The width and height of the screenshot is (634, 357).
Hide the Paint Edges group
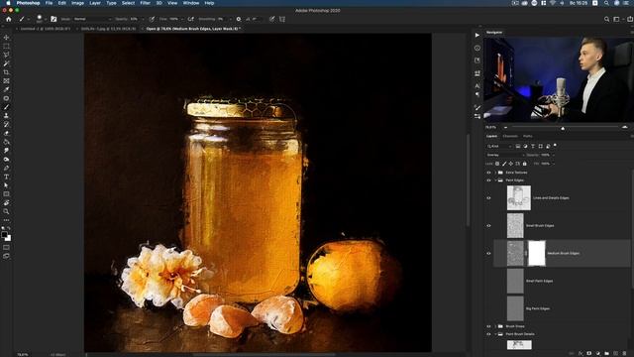click(488, 180)
